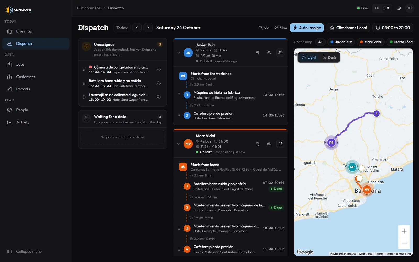Optimize Javier Ruiz's route with magic wand
The height and width of the screenshot is (262, 419).
coord(280,53)
